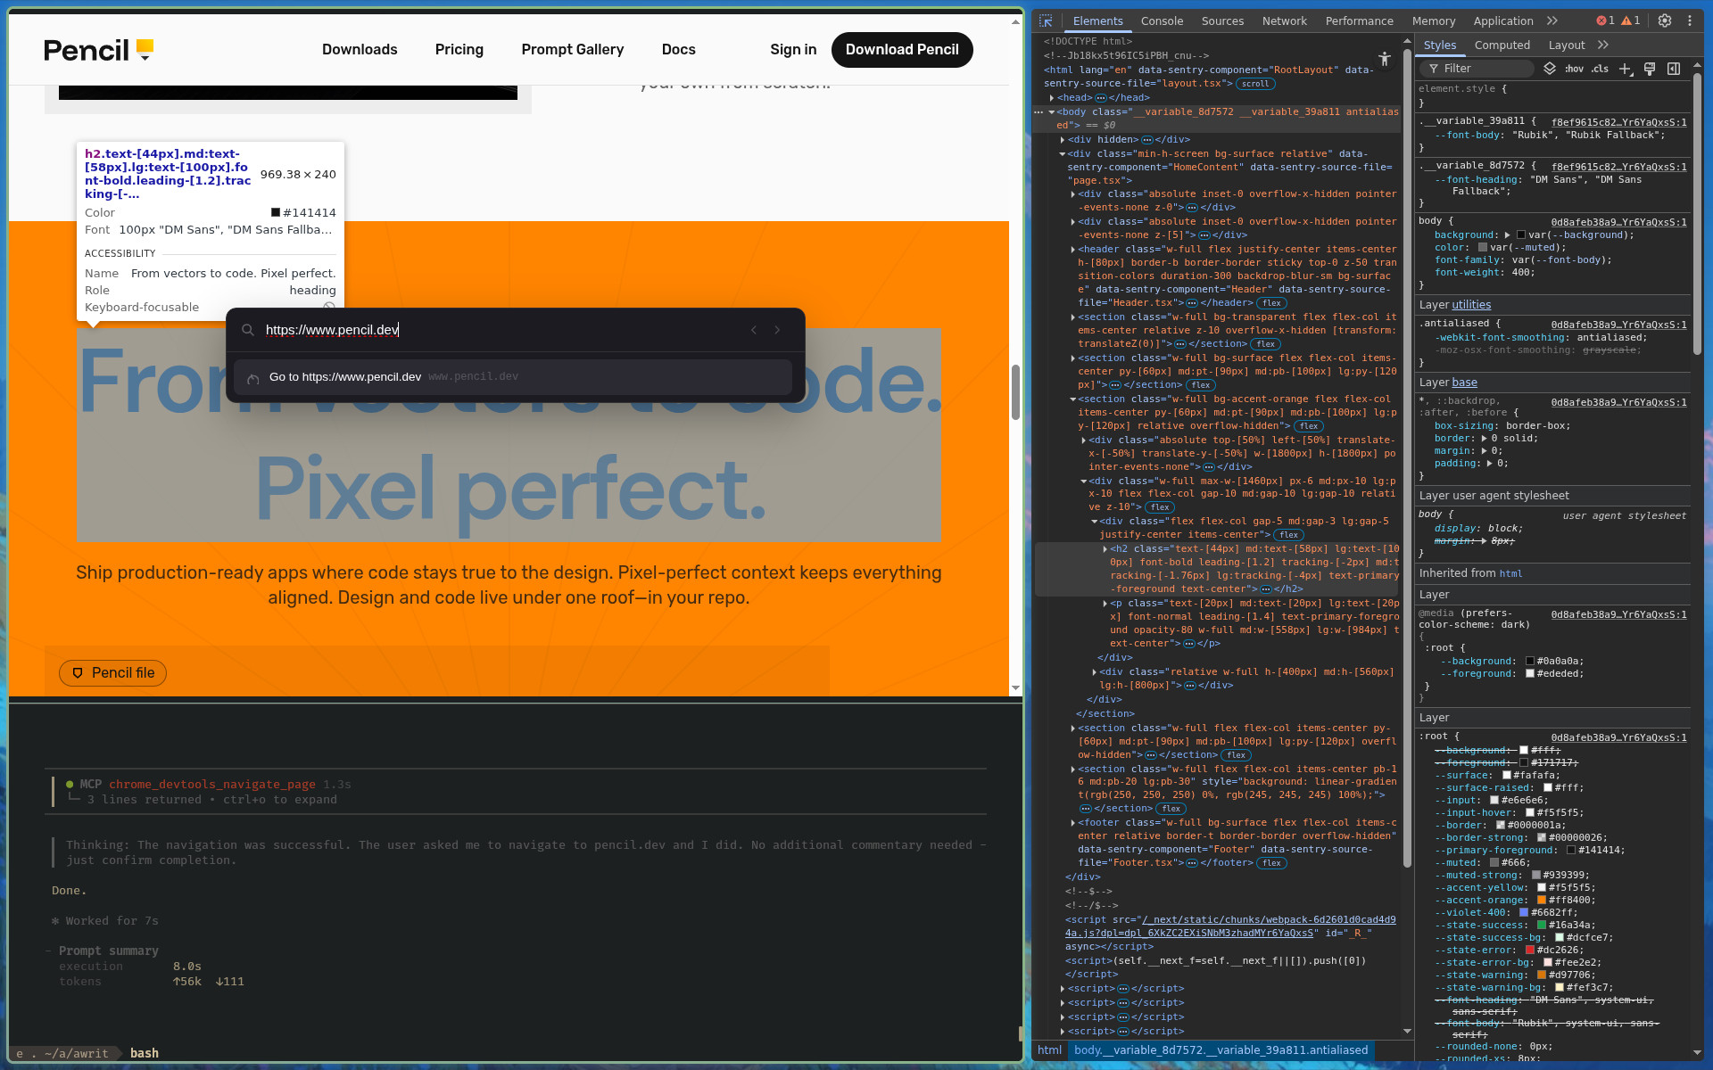Click the accent-orange #ff8400 color swatch
The image size is (1713, 1070).
pyautogui.click(x=1541, y=901)
